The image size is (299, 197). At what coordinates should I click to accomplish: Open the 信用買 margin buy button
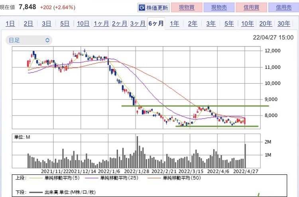(x=251, y=8)
